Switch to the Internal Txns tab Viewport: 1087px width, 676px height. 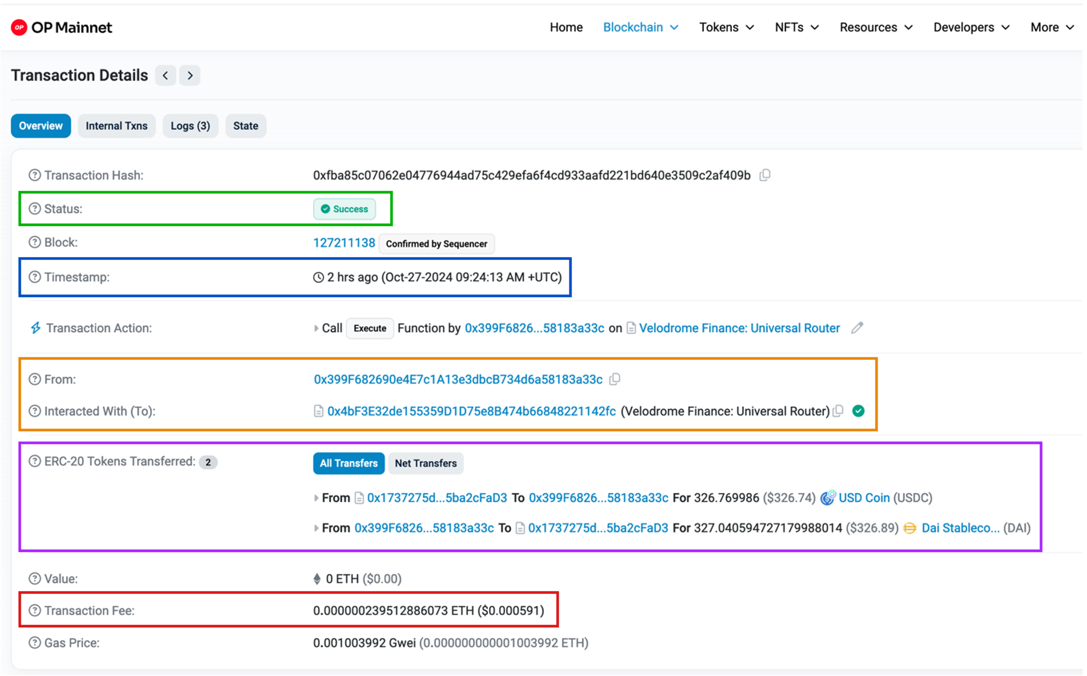pos(116,126)
